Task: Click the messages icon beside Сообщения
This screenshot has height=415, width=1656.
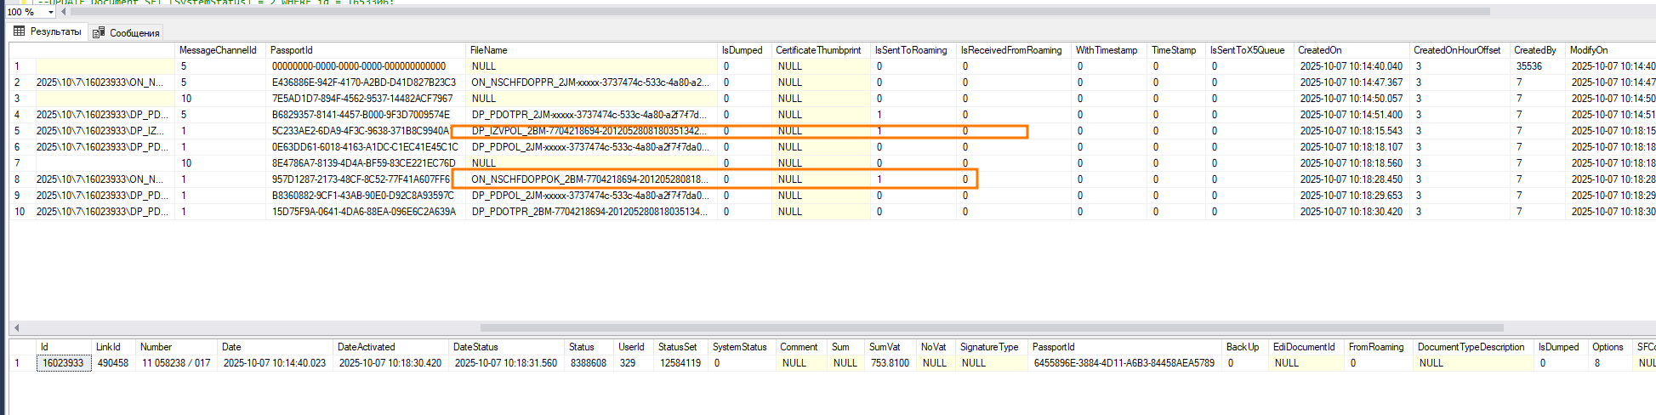Action: pos(99,32)
